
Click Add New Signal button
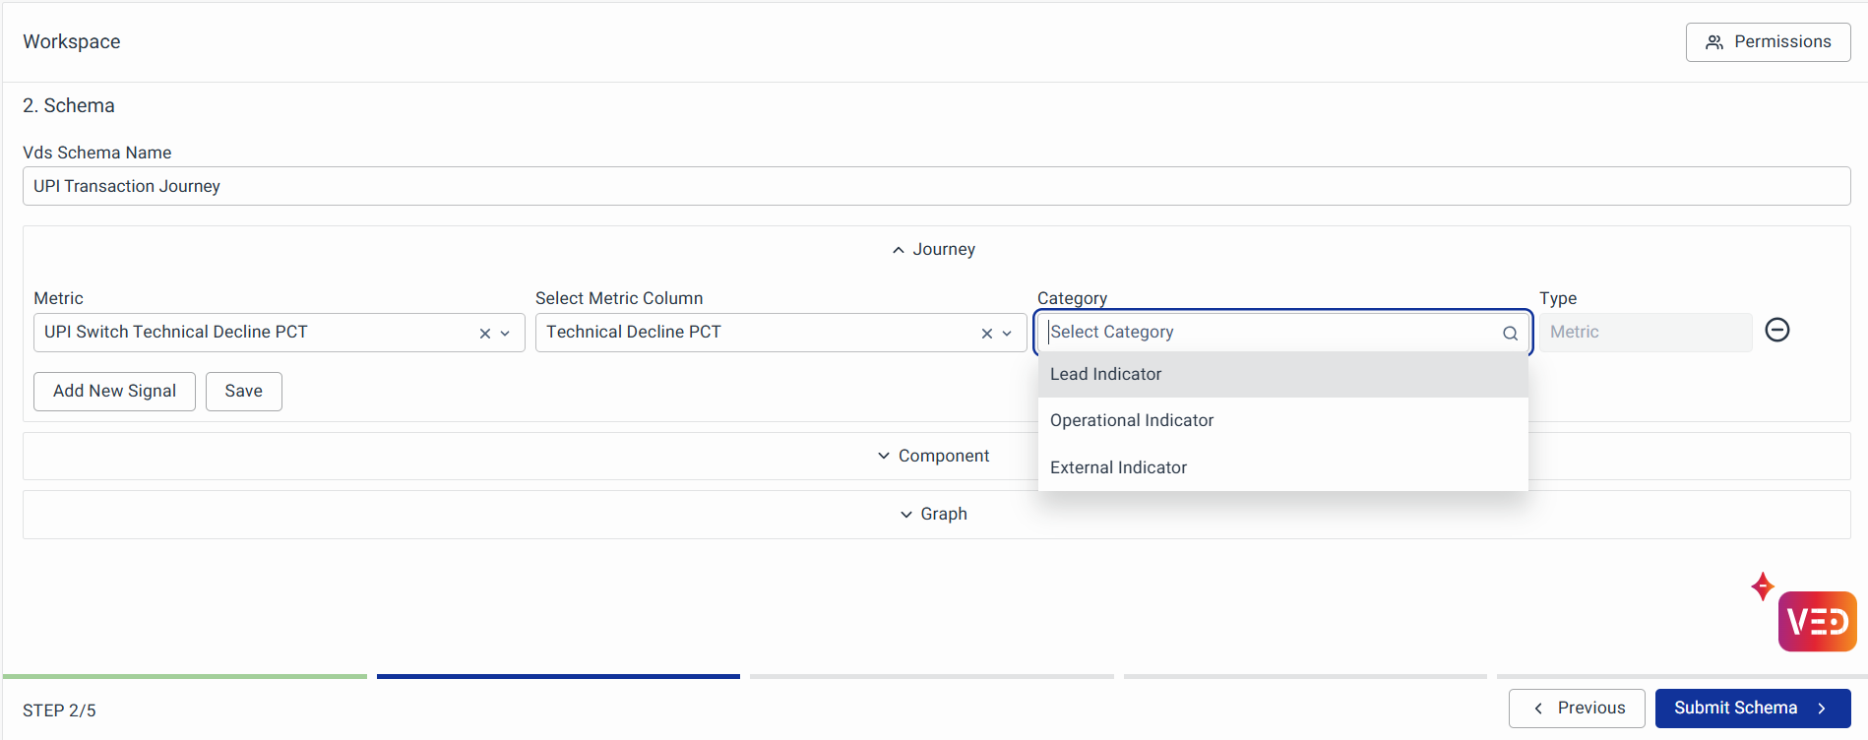click(114, 392)
